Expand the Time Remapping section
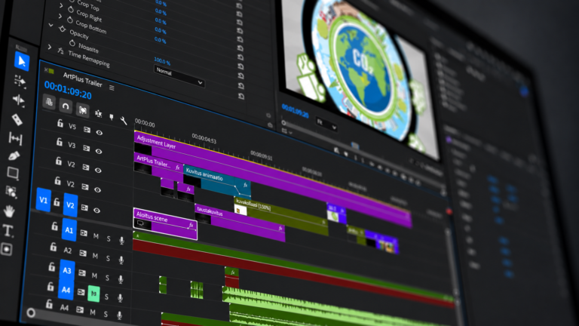 (49, 48)
